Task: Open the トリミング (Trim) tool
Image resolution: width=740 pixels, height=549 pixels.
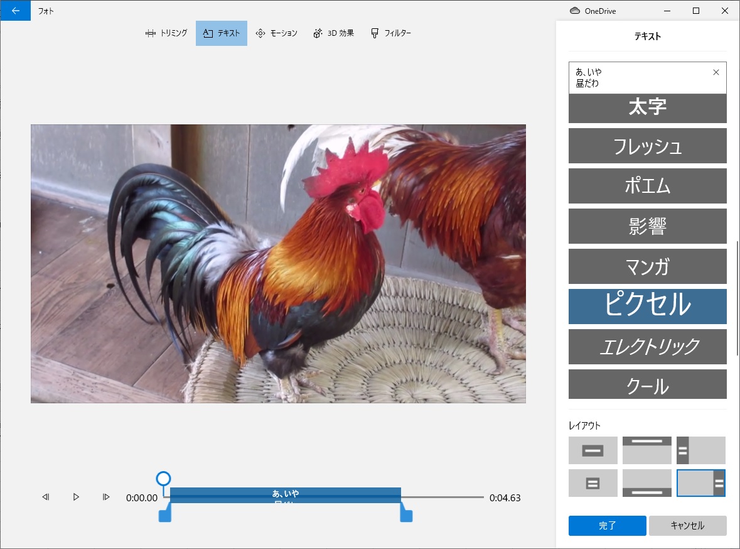Action: coord(166,33)
